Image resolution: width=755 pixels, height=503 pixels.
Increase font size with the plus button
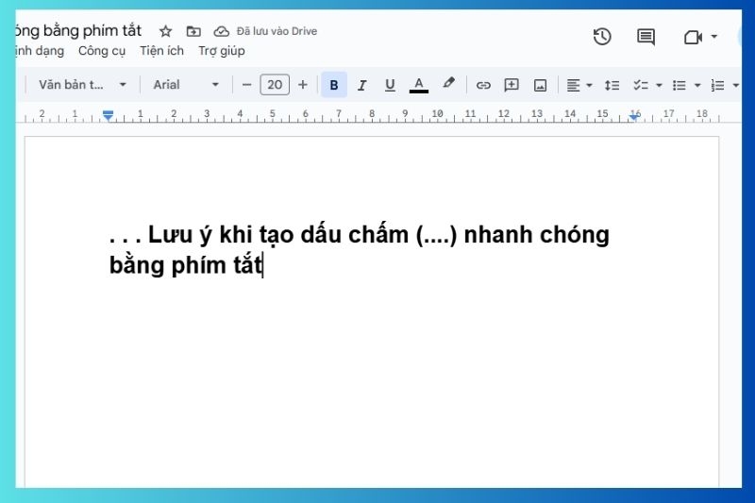pyautogui.click(x=302, y=85)
